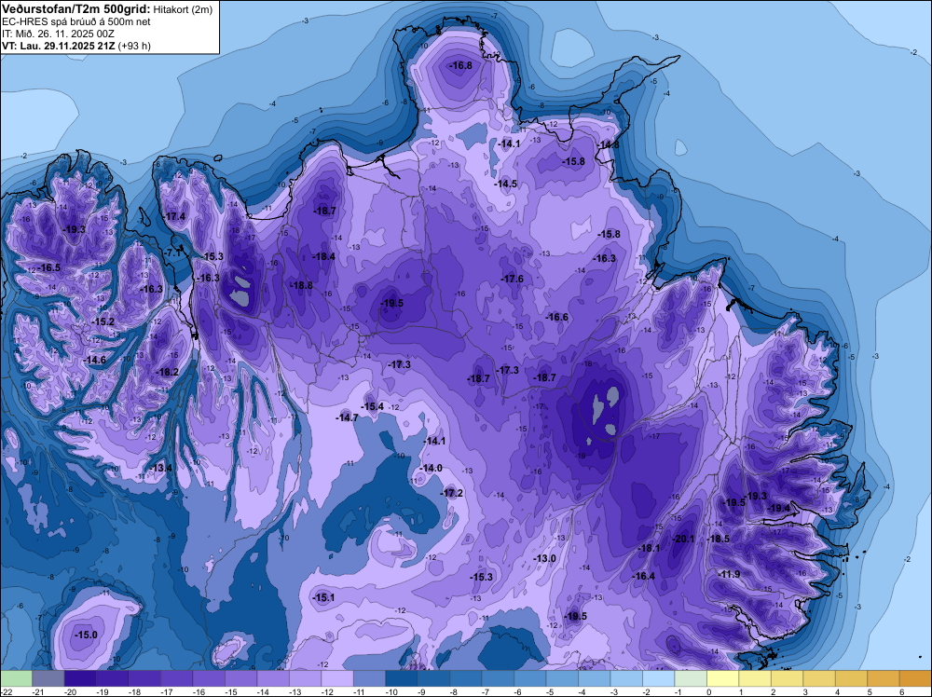Select the -17.2 temperature value
The height and width of the screenshot is (697, 932).
tap(452, 493)
